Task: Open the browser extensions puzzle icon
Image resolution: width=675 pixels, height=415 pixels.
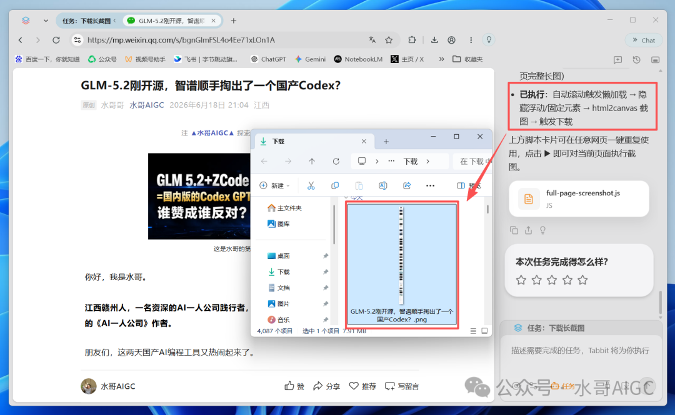Action: click(x=412, y=40)
